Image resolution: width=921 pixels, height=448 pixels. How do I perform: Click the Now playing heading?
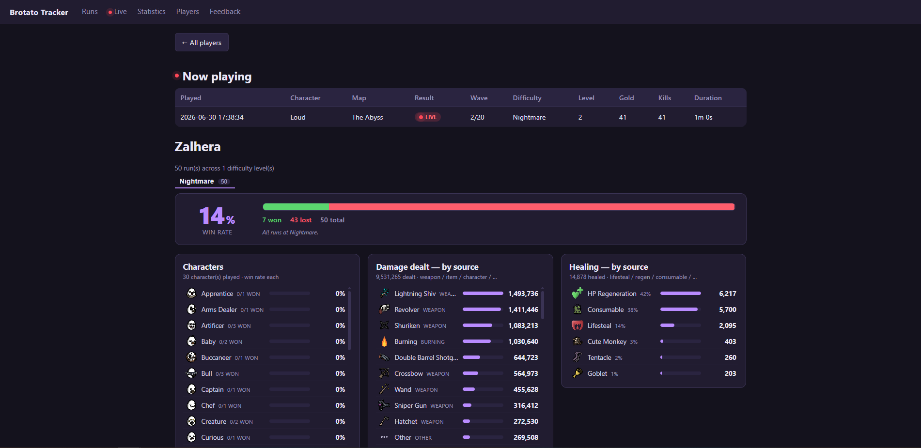click(x=217, y=77)
